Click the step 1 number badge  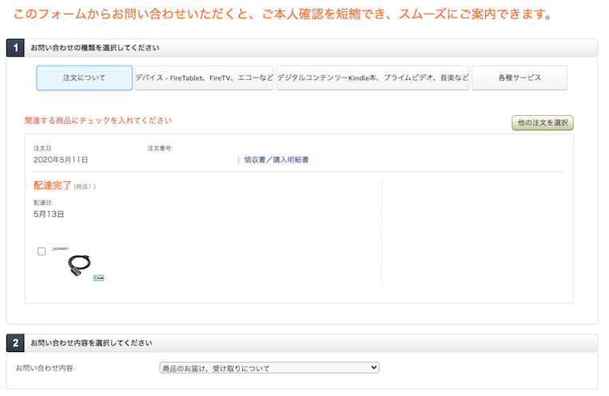click(15, 48)
